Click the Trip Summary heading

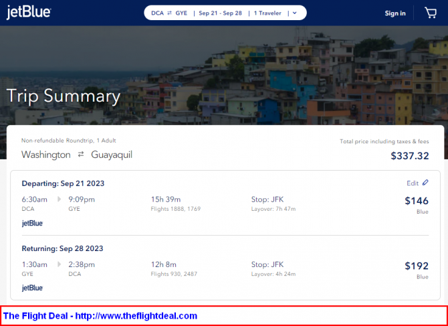[63, 96]
